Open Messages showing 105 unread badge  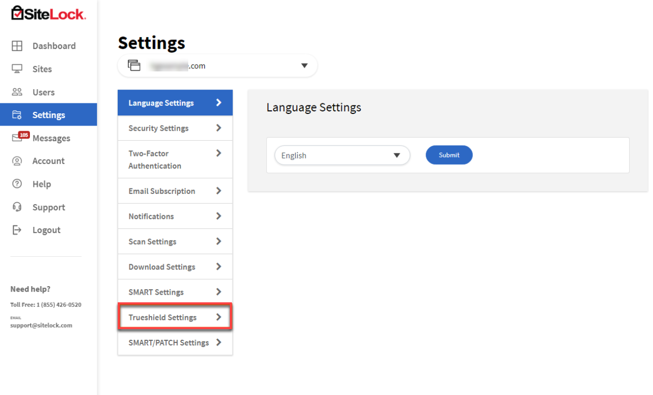[x=17, y=138]
